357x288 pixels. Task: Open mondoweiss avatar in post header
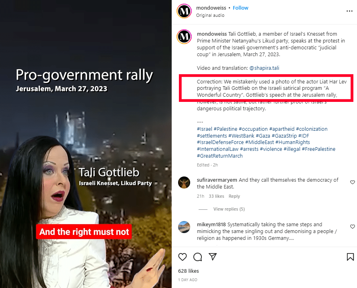pyautogui.click(x=184, y=11)
